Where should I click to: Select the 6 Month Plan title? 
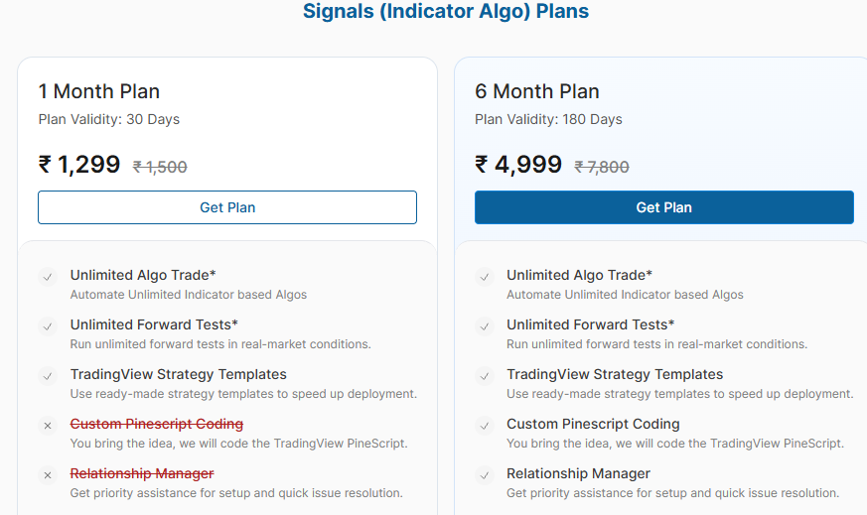537,91
